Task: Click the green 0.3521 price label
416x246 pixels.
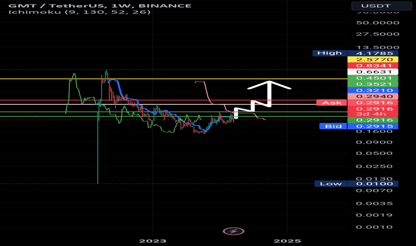Action: pos(373,84)
